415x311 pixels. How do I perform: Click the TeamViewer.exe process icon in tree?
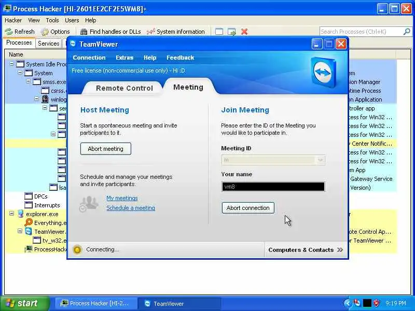29,231
